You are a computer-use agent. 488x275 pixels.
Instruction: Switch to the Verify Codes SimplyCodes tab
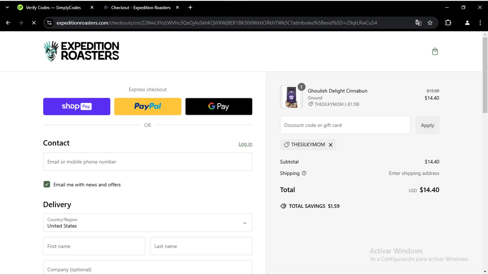(x=54, y=7)
